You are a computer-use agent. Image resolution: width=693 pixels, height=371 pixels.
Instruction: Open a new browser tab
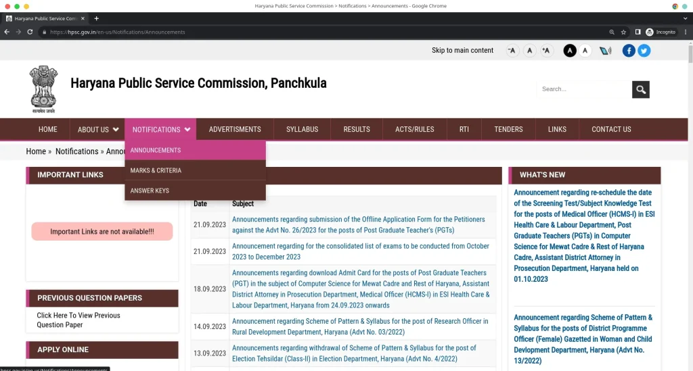[96, 18]
